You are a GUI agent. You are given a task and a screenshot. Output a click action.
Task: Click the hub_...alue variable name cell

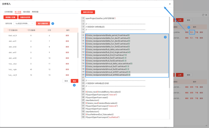pyautogui.click(x=13, y=64)
